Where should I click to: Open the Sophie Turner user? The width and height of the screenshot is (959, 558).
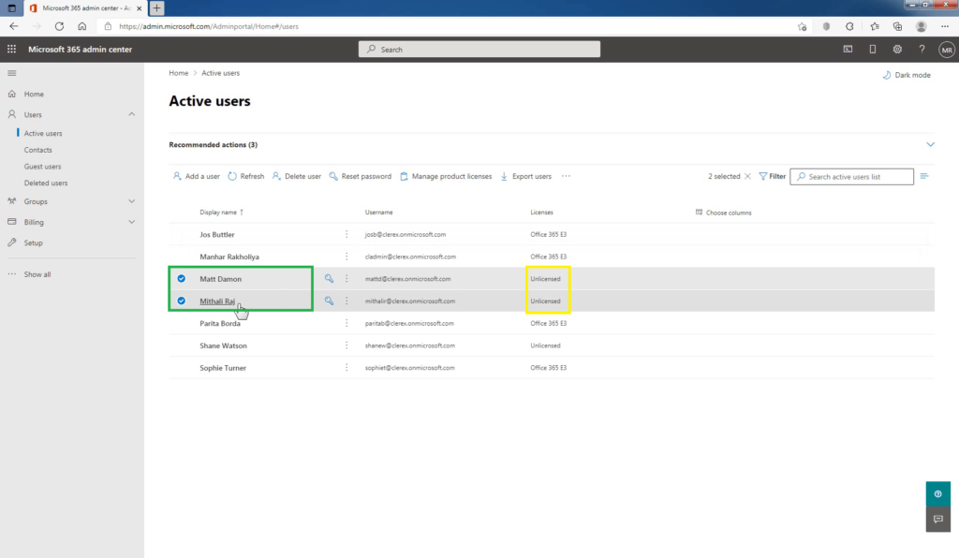223,368
